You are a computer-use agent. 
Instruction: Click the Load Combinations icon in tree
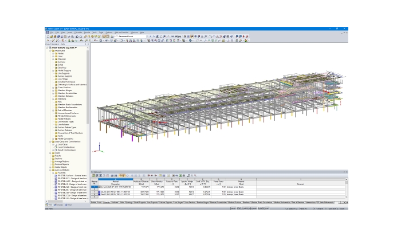[x=56, y=147]
